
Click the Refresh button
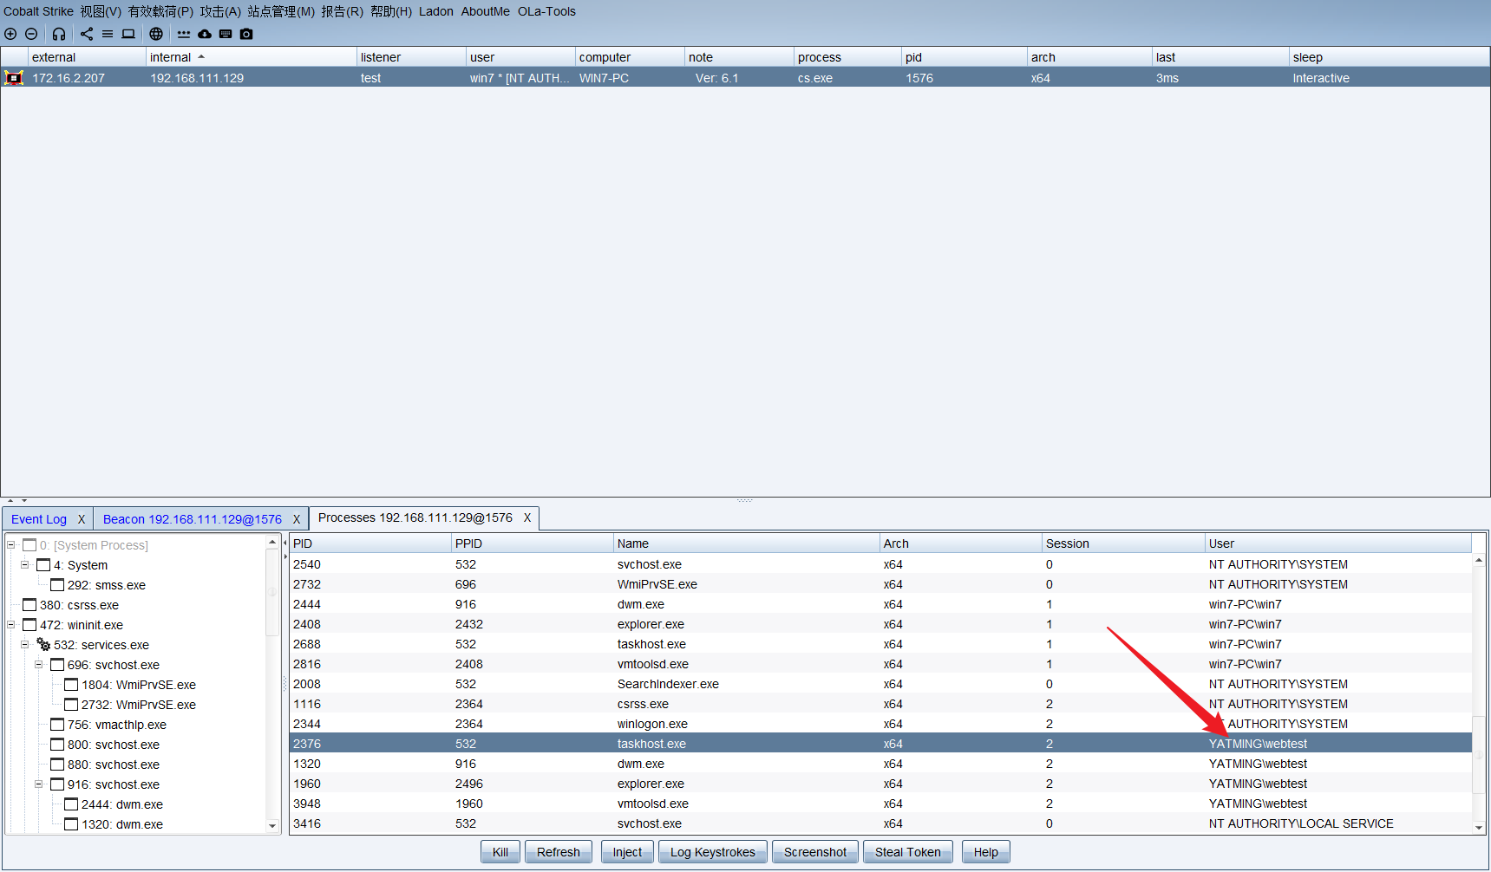559,852
